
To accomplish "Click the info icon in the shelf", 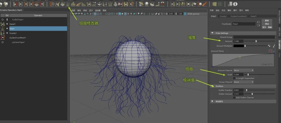I will [235, 4].
